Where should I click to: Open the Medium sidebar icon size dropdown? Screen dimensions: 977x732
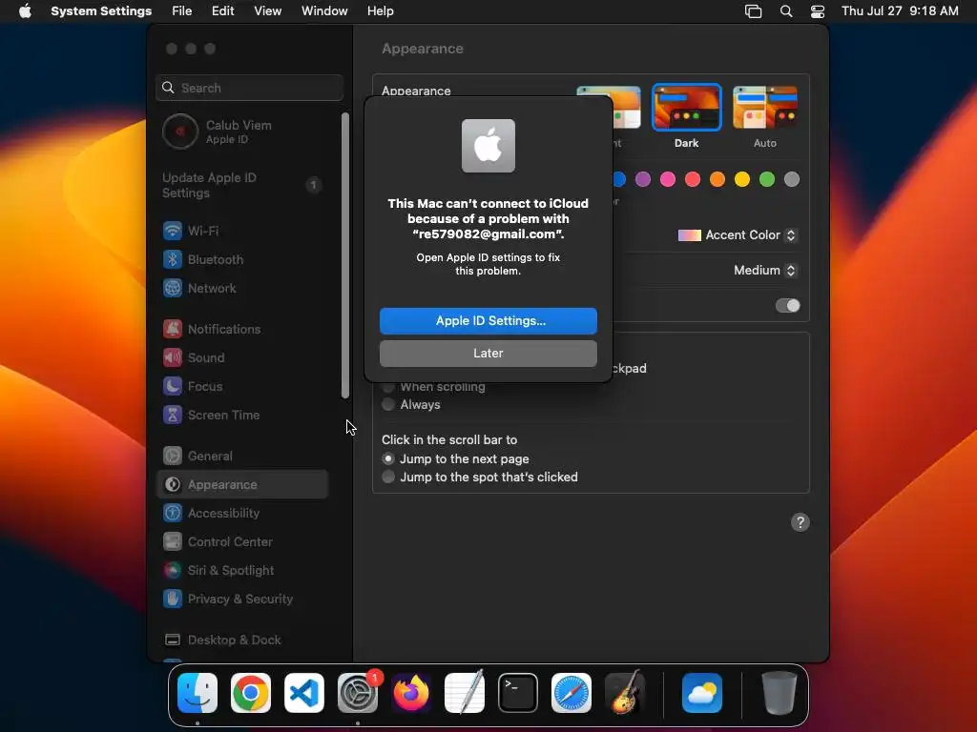coord(765,270)
